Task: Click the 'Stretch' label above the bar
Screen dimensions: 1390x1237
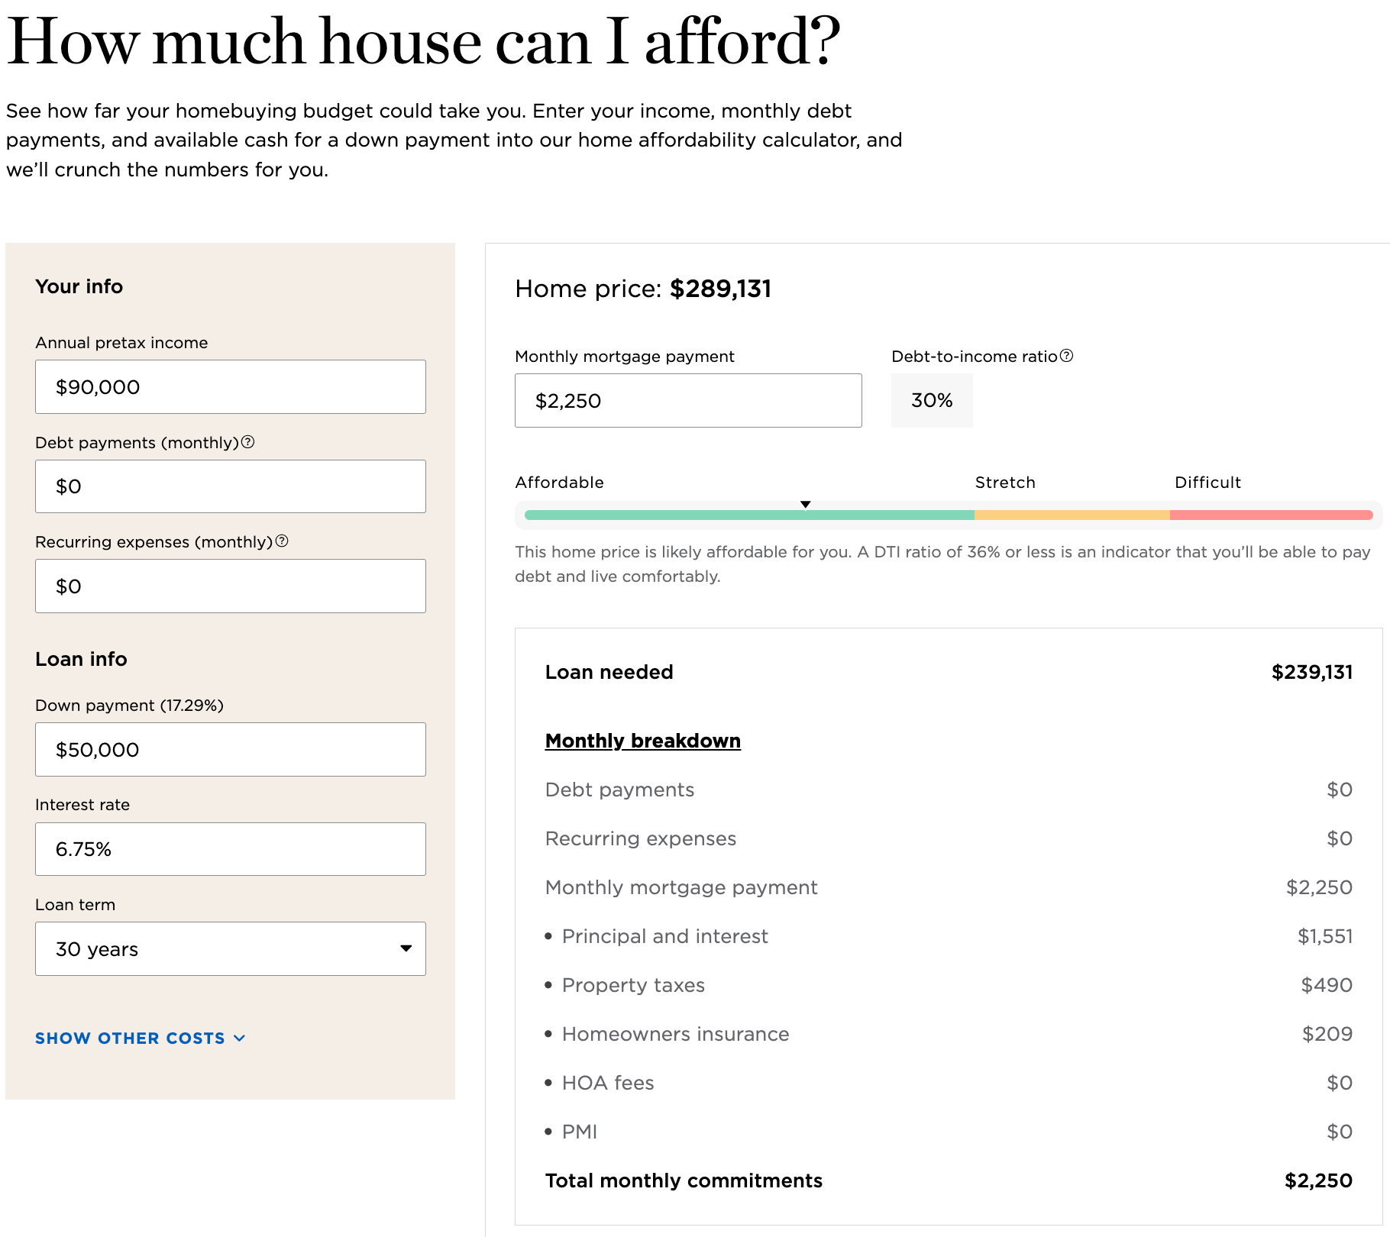Action: (1005, 483)
